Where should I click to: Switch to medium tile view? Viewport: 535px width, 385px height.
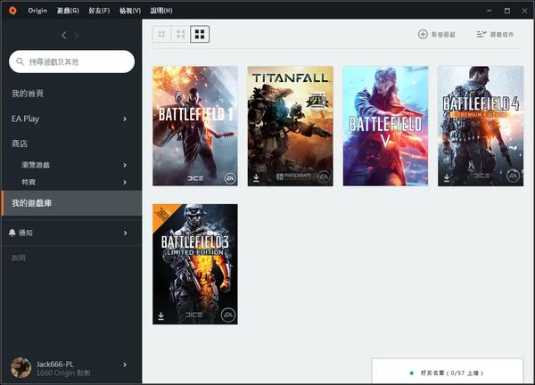pos(180,34)
